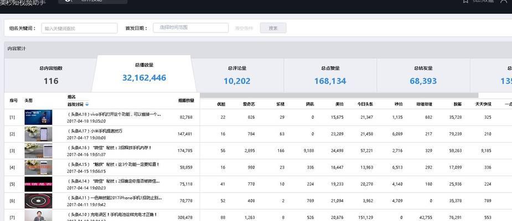Select the 总内容组数 116 tab
Viewport: 512px width, 221px height.
(50, 75)
